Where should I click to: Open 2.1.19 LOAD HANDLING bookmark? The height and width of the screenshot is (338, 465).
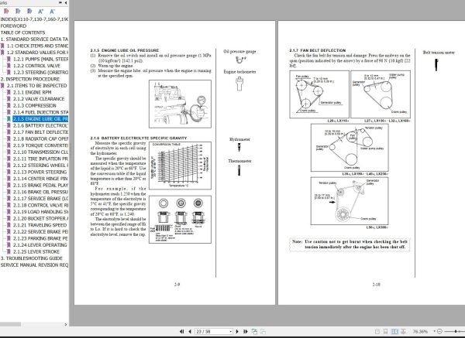(40, 212)
